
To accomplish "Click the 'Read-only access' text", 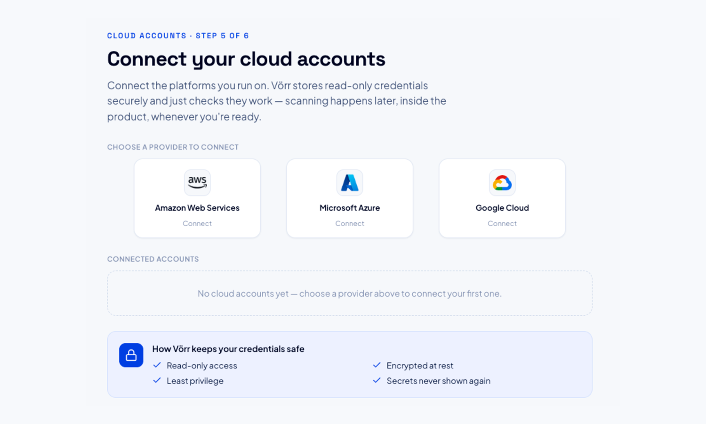I will (x=202, y=366).
